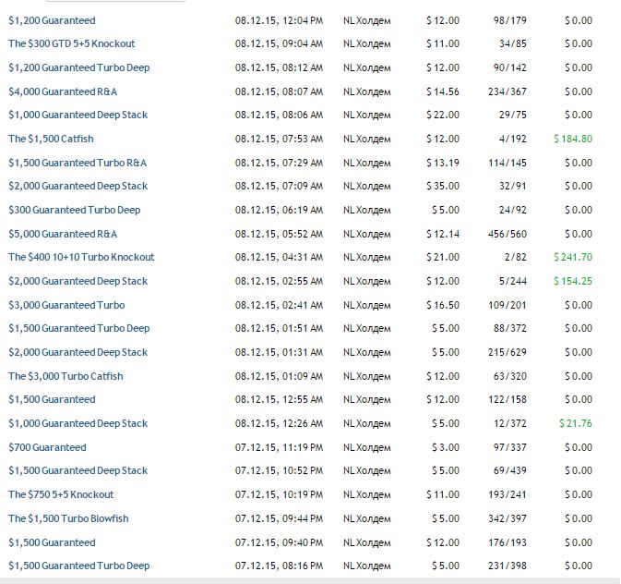Click NL Холдем in the $700 Guaranteed row
Viewport: 621px width, 584px height.
[x=367, y=447]
